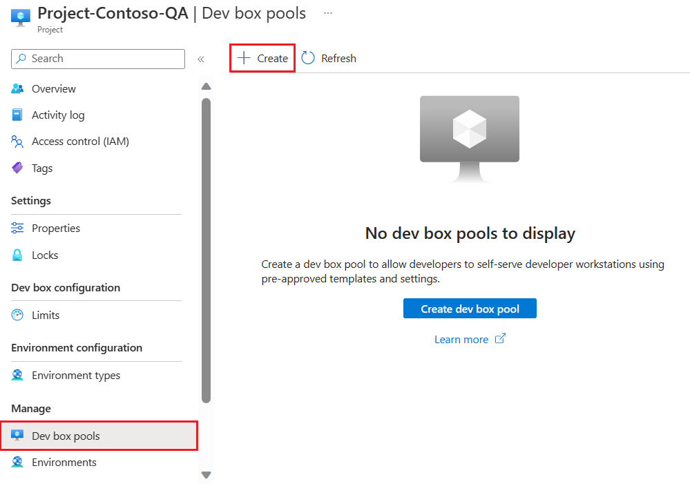Click the Environment types globe icon

click(17, 376)
